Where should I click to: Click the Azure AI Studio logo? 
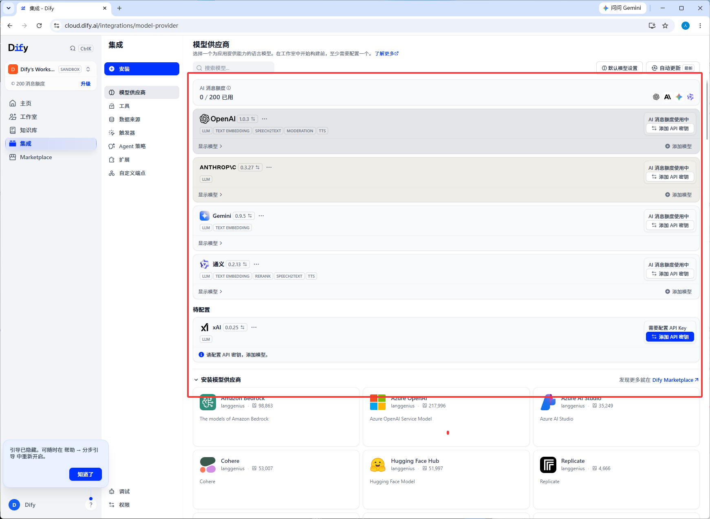548,402
